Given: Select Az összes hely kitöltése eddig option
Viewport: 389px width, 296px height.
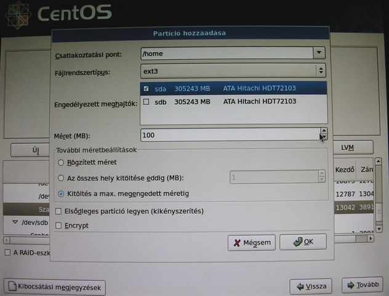Looking at the screenshot, I should (x=61, y=178).
